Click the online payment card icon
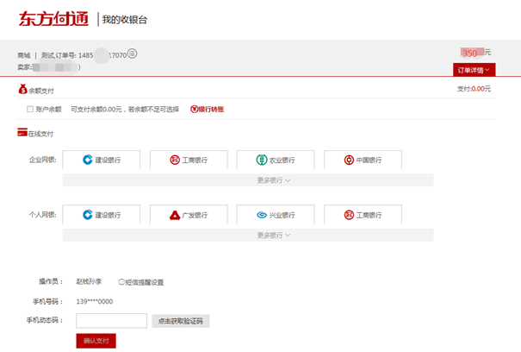Image resolution: width=521 pixels, height=352 pixels. [x=22, y=132]
